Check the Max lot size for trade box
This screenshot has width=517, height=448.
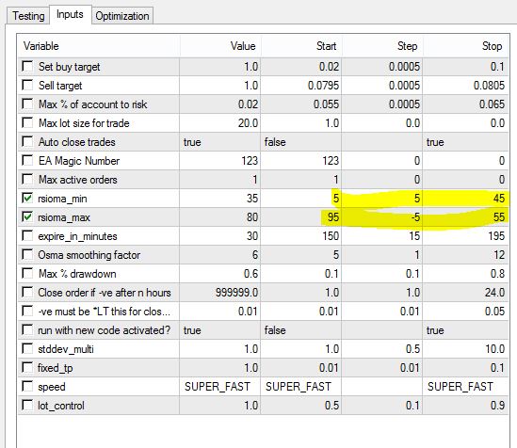click(x=27, y=123)
